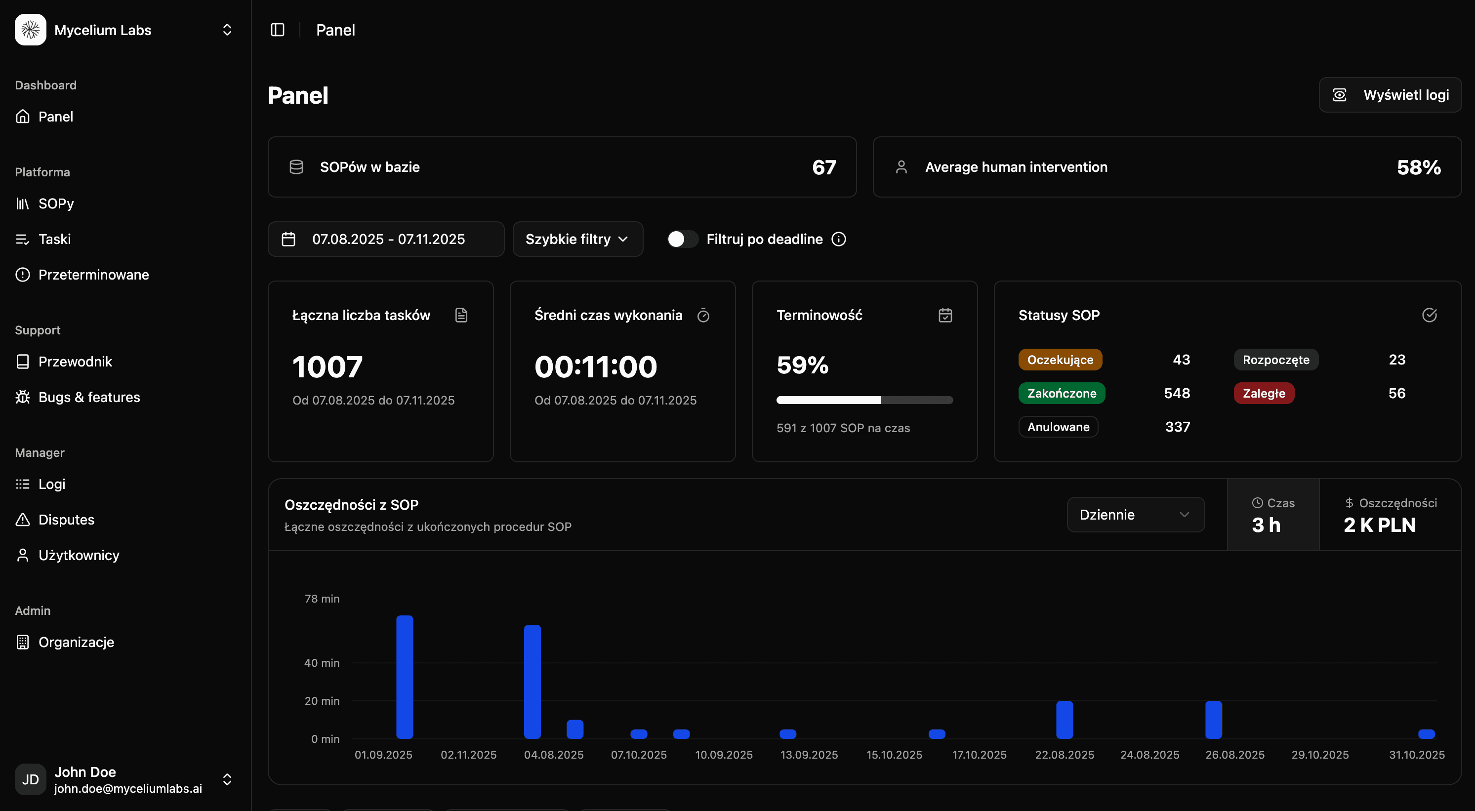This screenshot has height=811, width=1475.
Task: Click the tallest chart bar at 01.09.2025
Action: [x=404, y=677]
